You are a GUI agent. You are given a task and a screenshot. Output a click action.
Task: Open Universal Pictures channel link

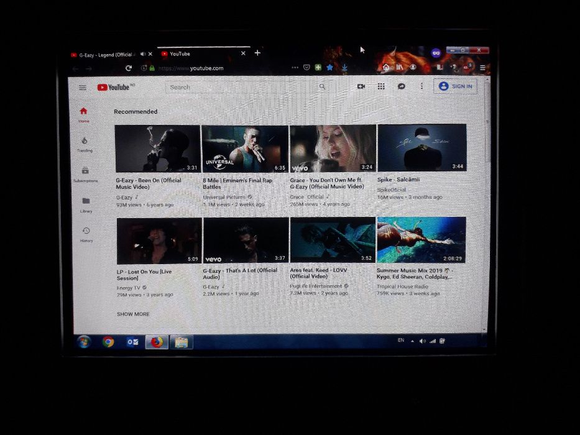click(224, 197)
